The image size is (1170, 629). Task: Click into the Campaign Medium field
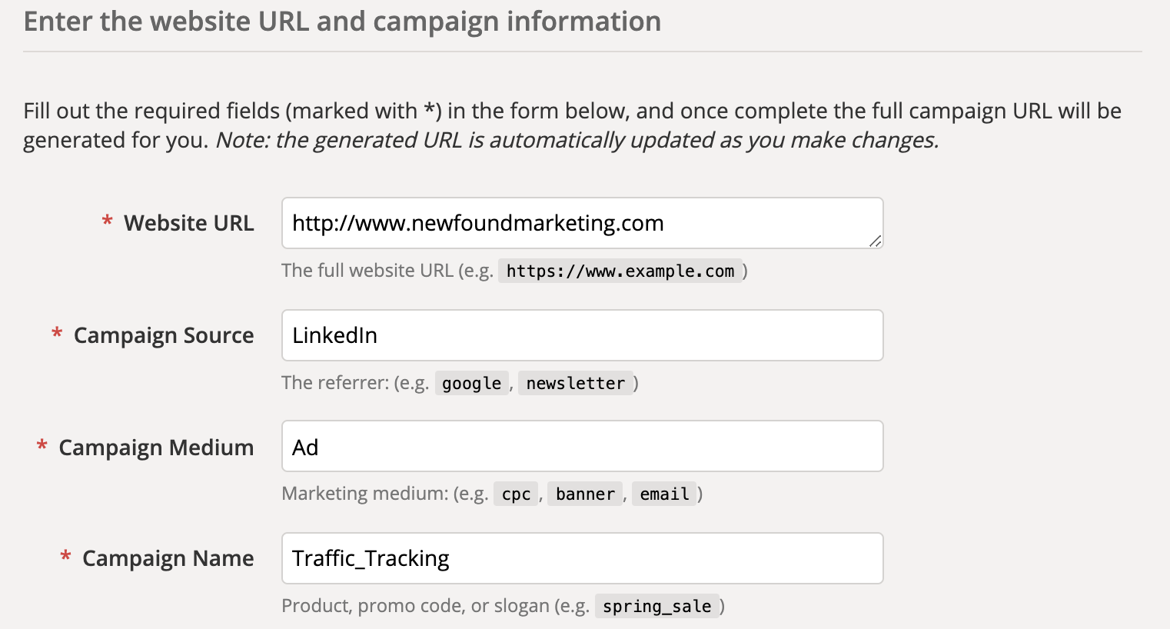click(x=582, y=446)
